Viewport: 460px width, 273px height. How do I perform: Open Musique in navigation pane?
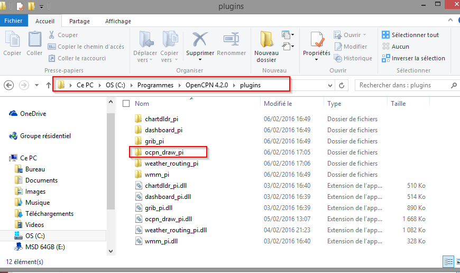(x=32, y=203)
